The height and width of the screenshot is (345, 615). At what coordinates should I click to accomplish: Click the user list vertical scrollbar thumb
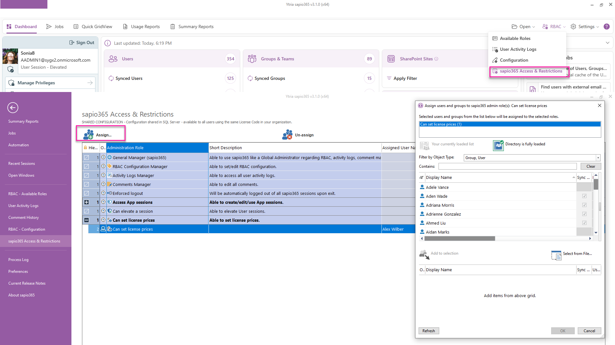pyautogui.click(x=596, y=184)
